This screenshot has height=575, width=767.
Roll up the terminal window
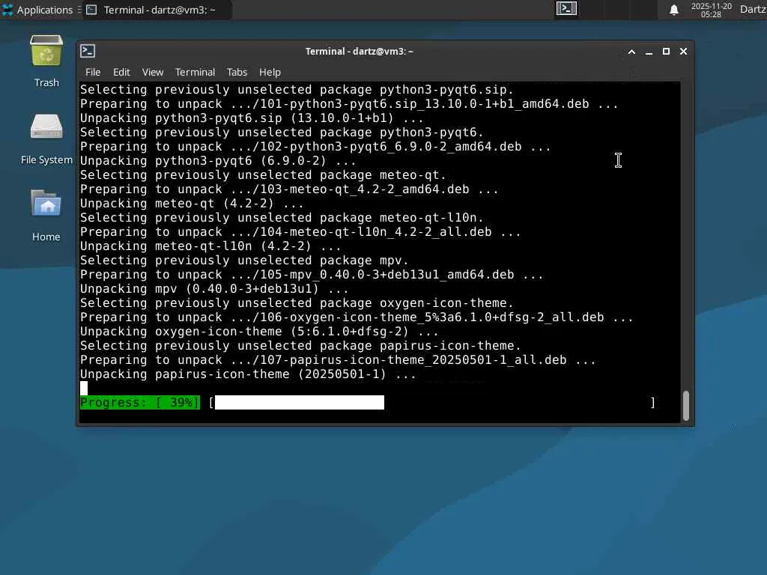tap(631, 52)
